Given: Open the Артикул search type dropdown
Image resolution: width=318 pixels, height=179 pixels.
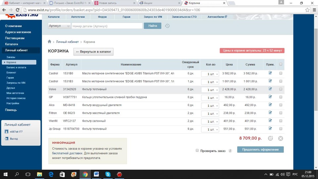Looking at the screenshot, I should tap(59, 26).
